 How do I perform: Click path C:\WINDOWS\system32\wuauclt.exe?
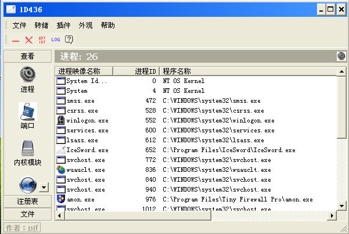(x=217, y=170)
